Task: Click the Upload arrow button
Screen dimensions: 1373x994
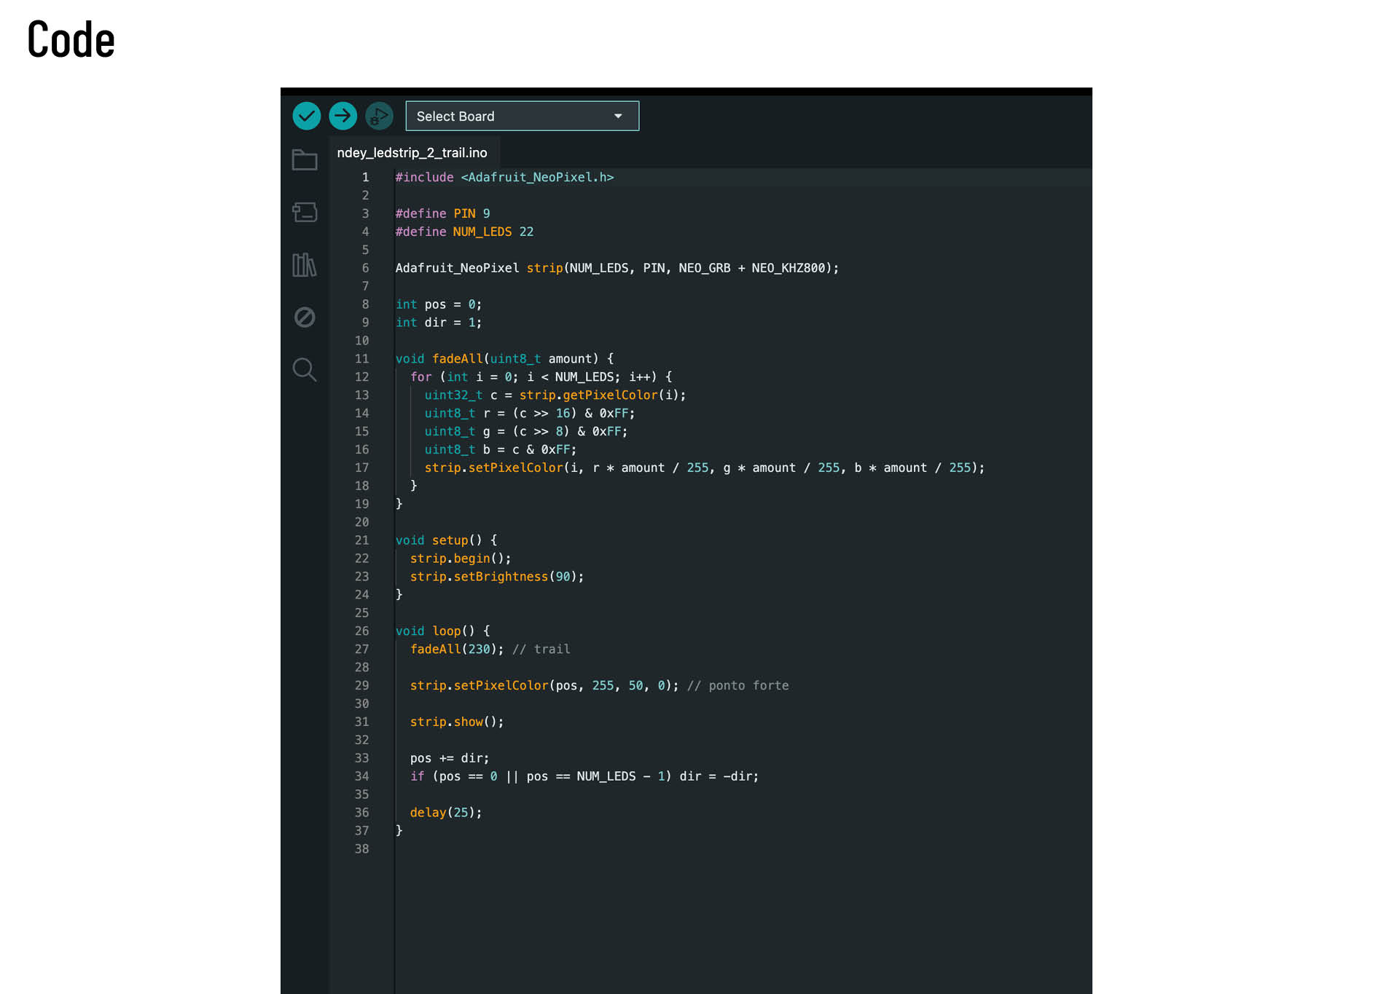Action: (343, 116)
